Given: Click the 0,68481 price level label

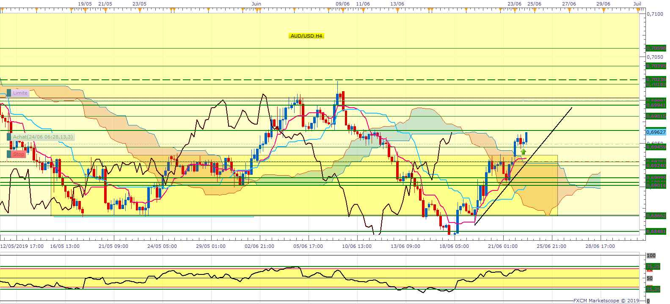Looking at the screenshot, I should (x=656, y=231).
